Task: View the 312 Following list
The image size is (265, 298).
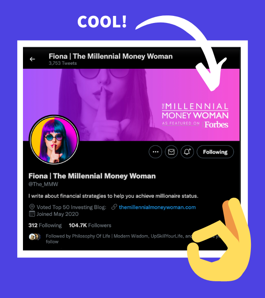Action: 45,226
